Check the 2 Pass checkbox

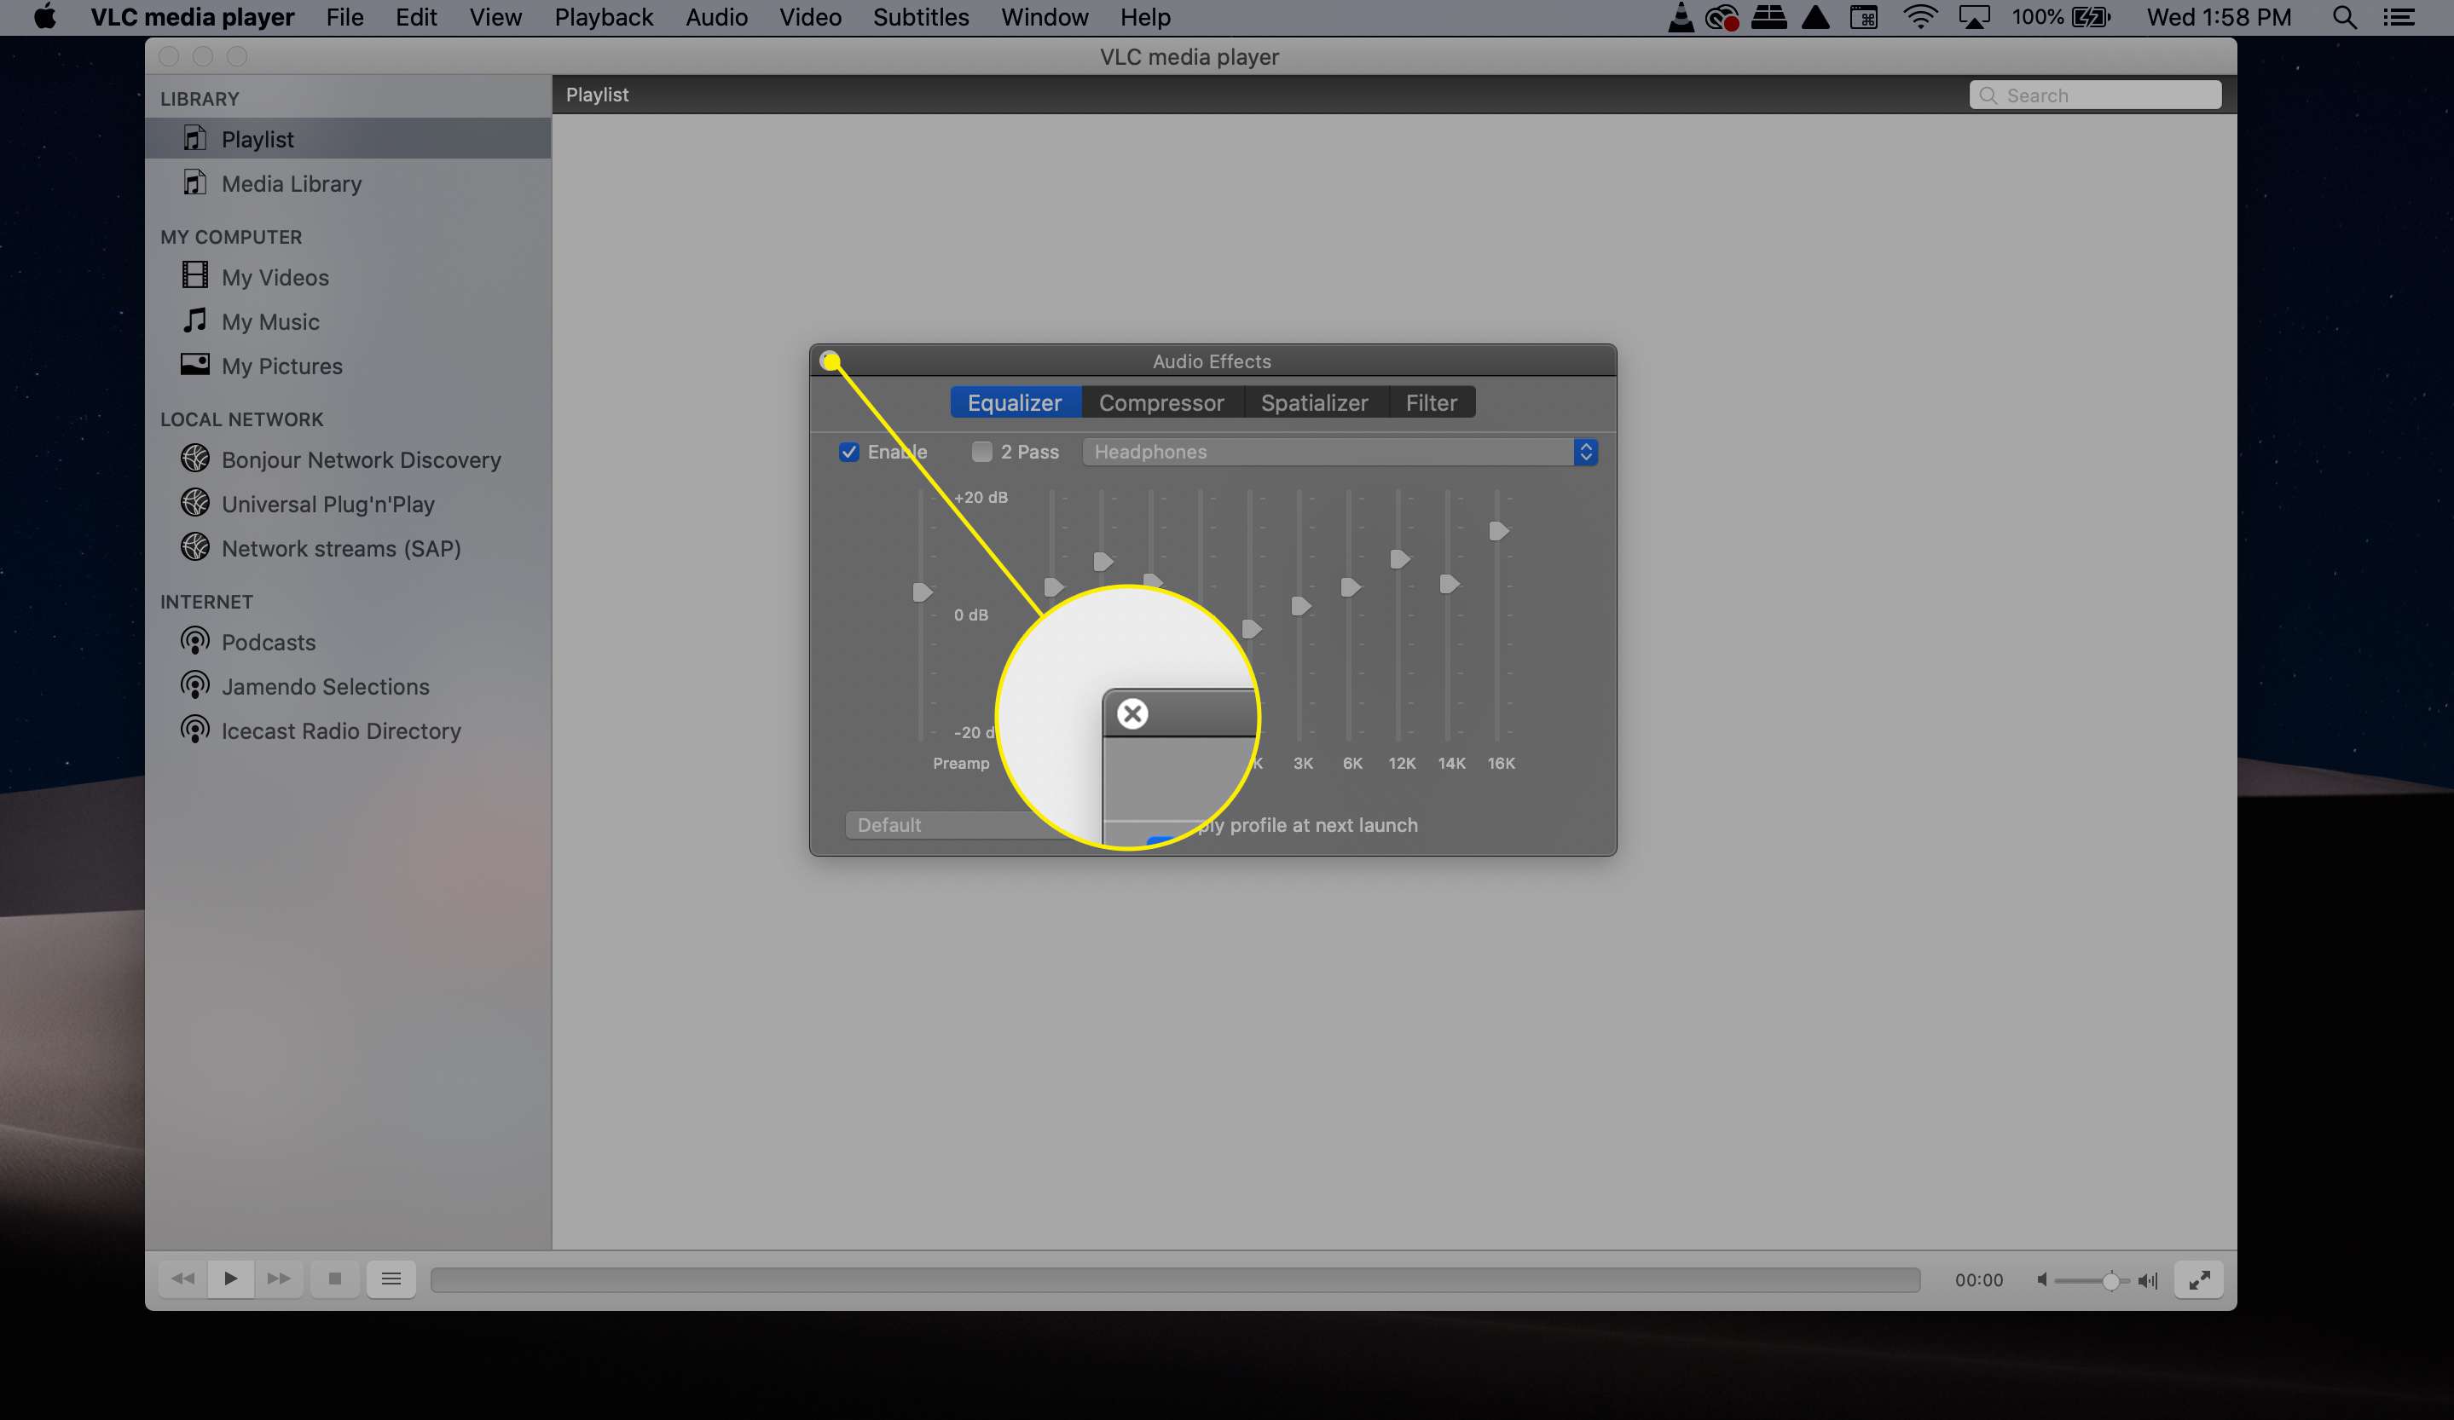point(981,452)
